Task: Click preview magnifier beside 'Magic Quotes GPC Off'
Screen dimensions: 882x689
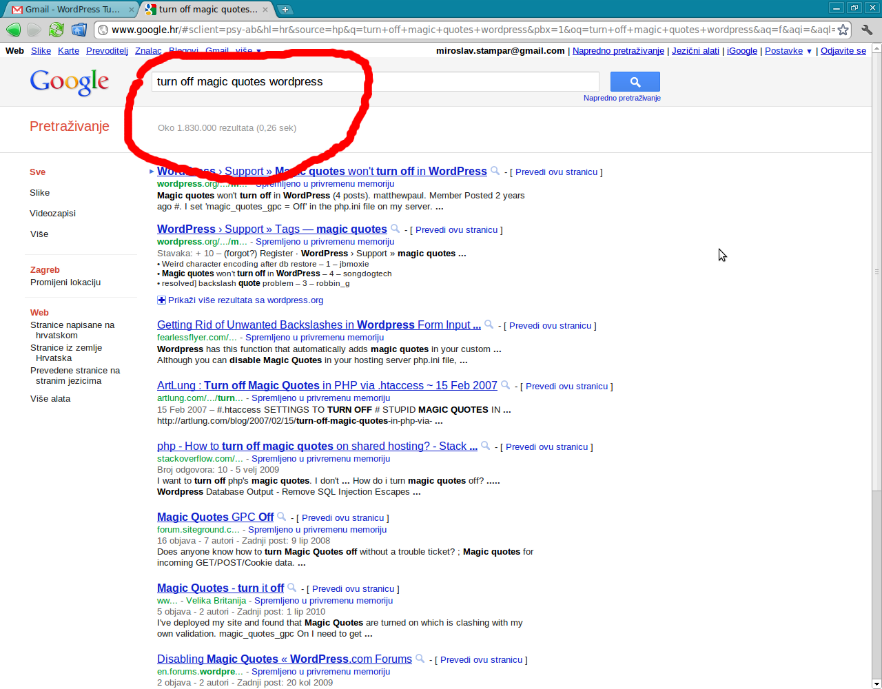Action: pyautogui.click(x=282, y=517)
